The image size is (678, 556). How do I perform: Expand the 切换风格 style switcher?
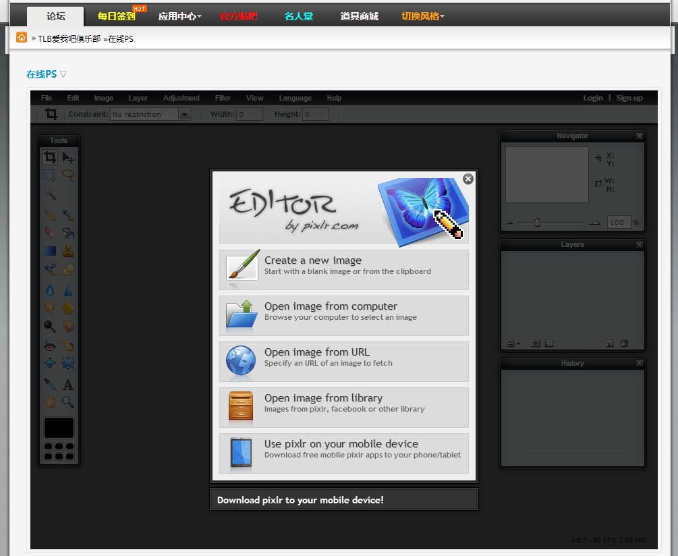pyautogui.click(x=423, y=16)
